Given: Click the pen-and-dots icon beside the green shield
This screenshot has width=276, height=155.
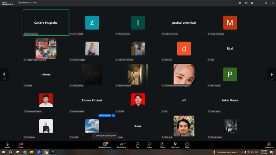Looking at the screenshot, I should point(246,3).
